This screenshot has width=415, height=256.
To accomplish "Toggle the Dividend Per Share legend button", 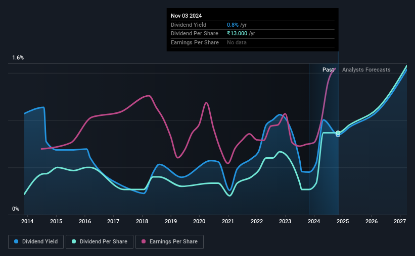I will pyautogui.click(x=100, y=242).
